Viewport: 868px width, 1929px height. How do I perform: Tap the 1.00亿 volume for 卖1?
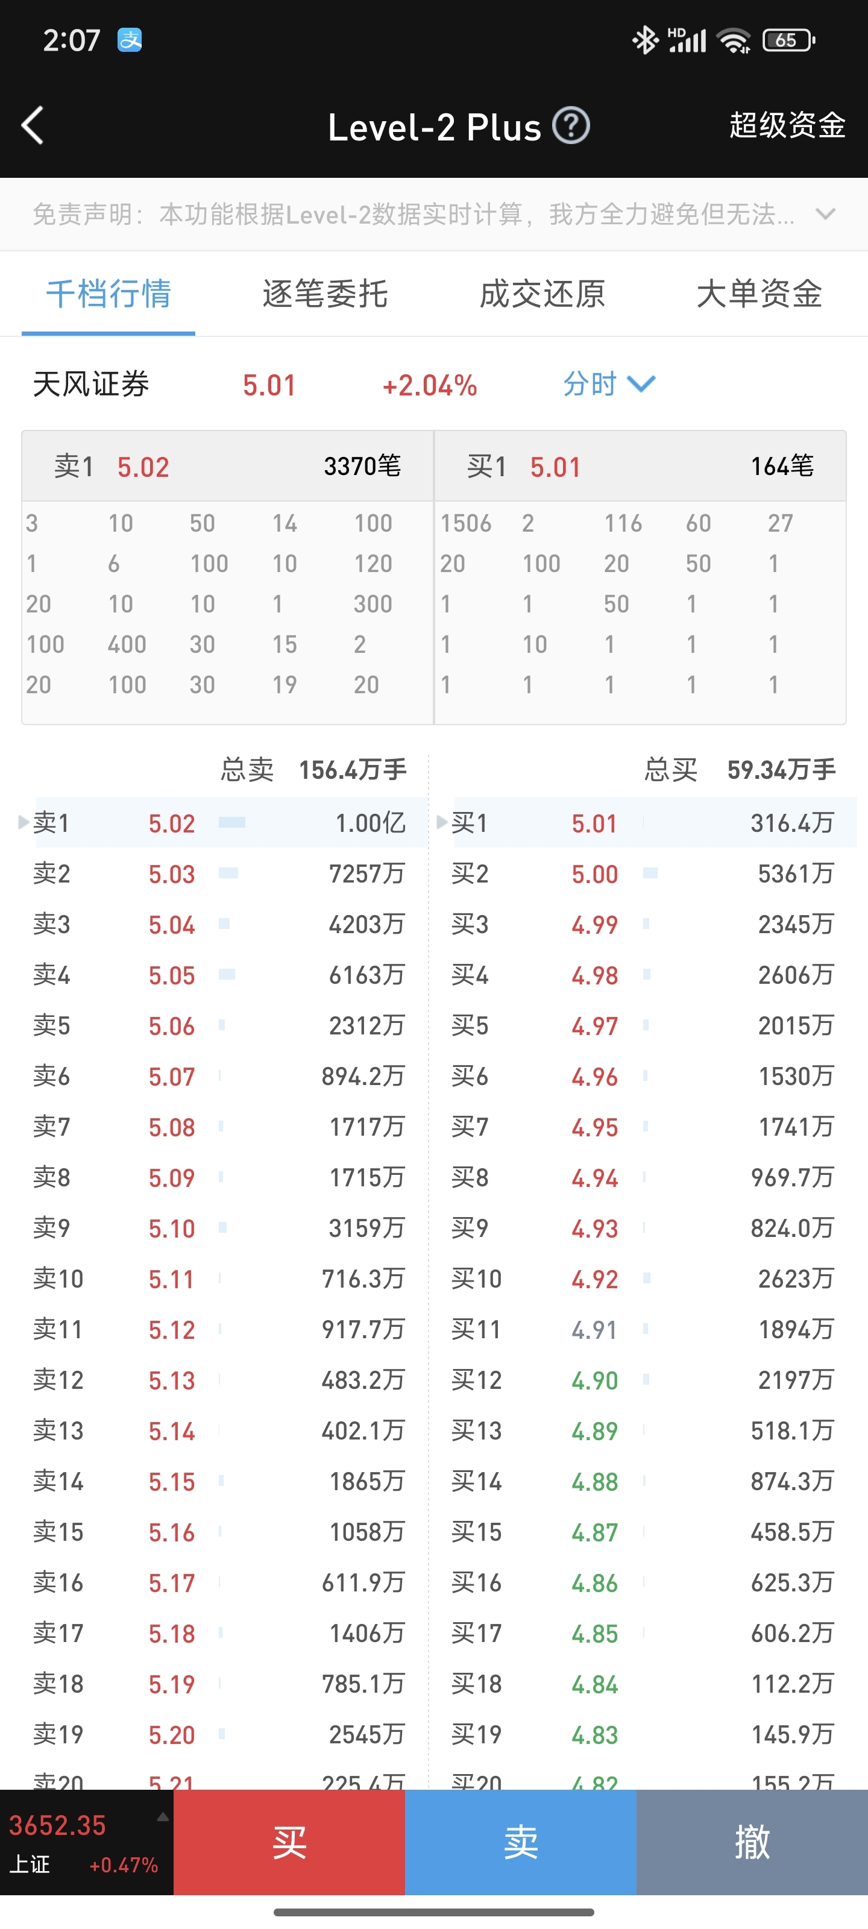[x=370, y=822]
